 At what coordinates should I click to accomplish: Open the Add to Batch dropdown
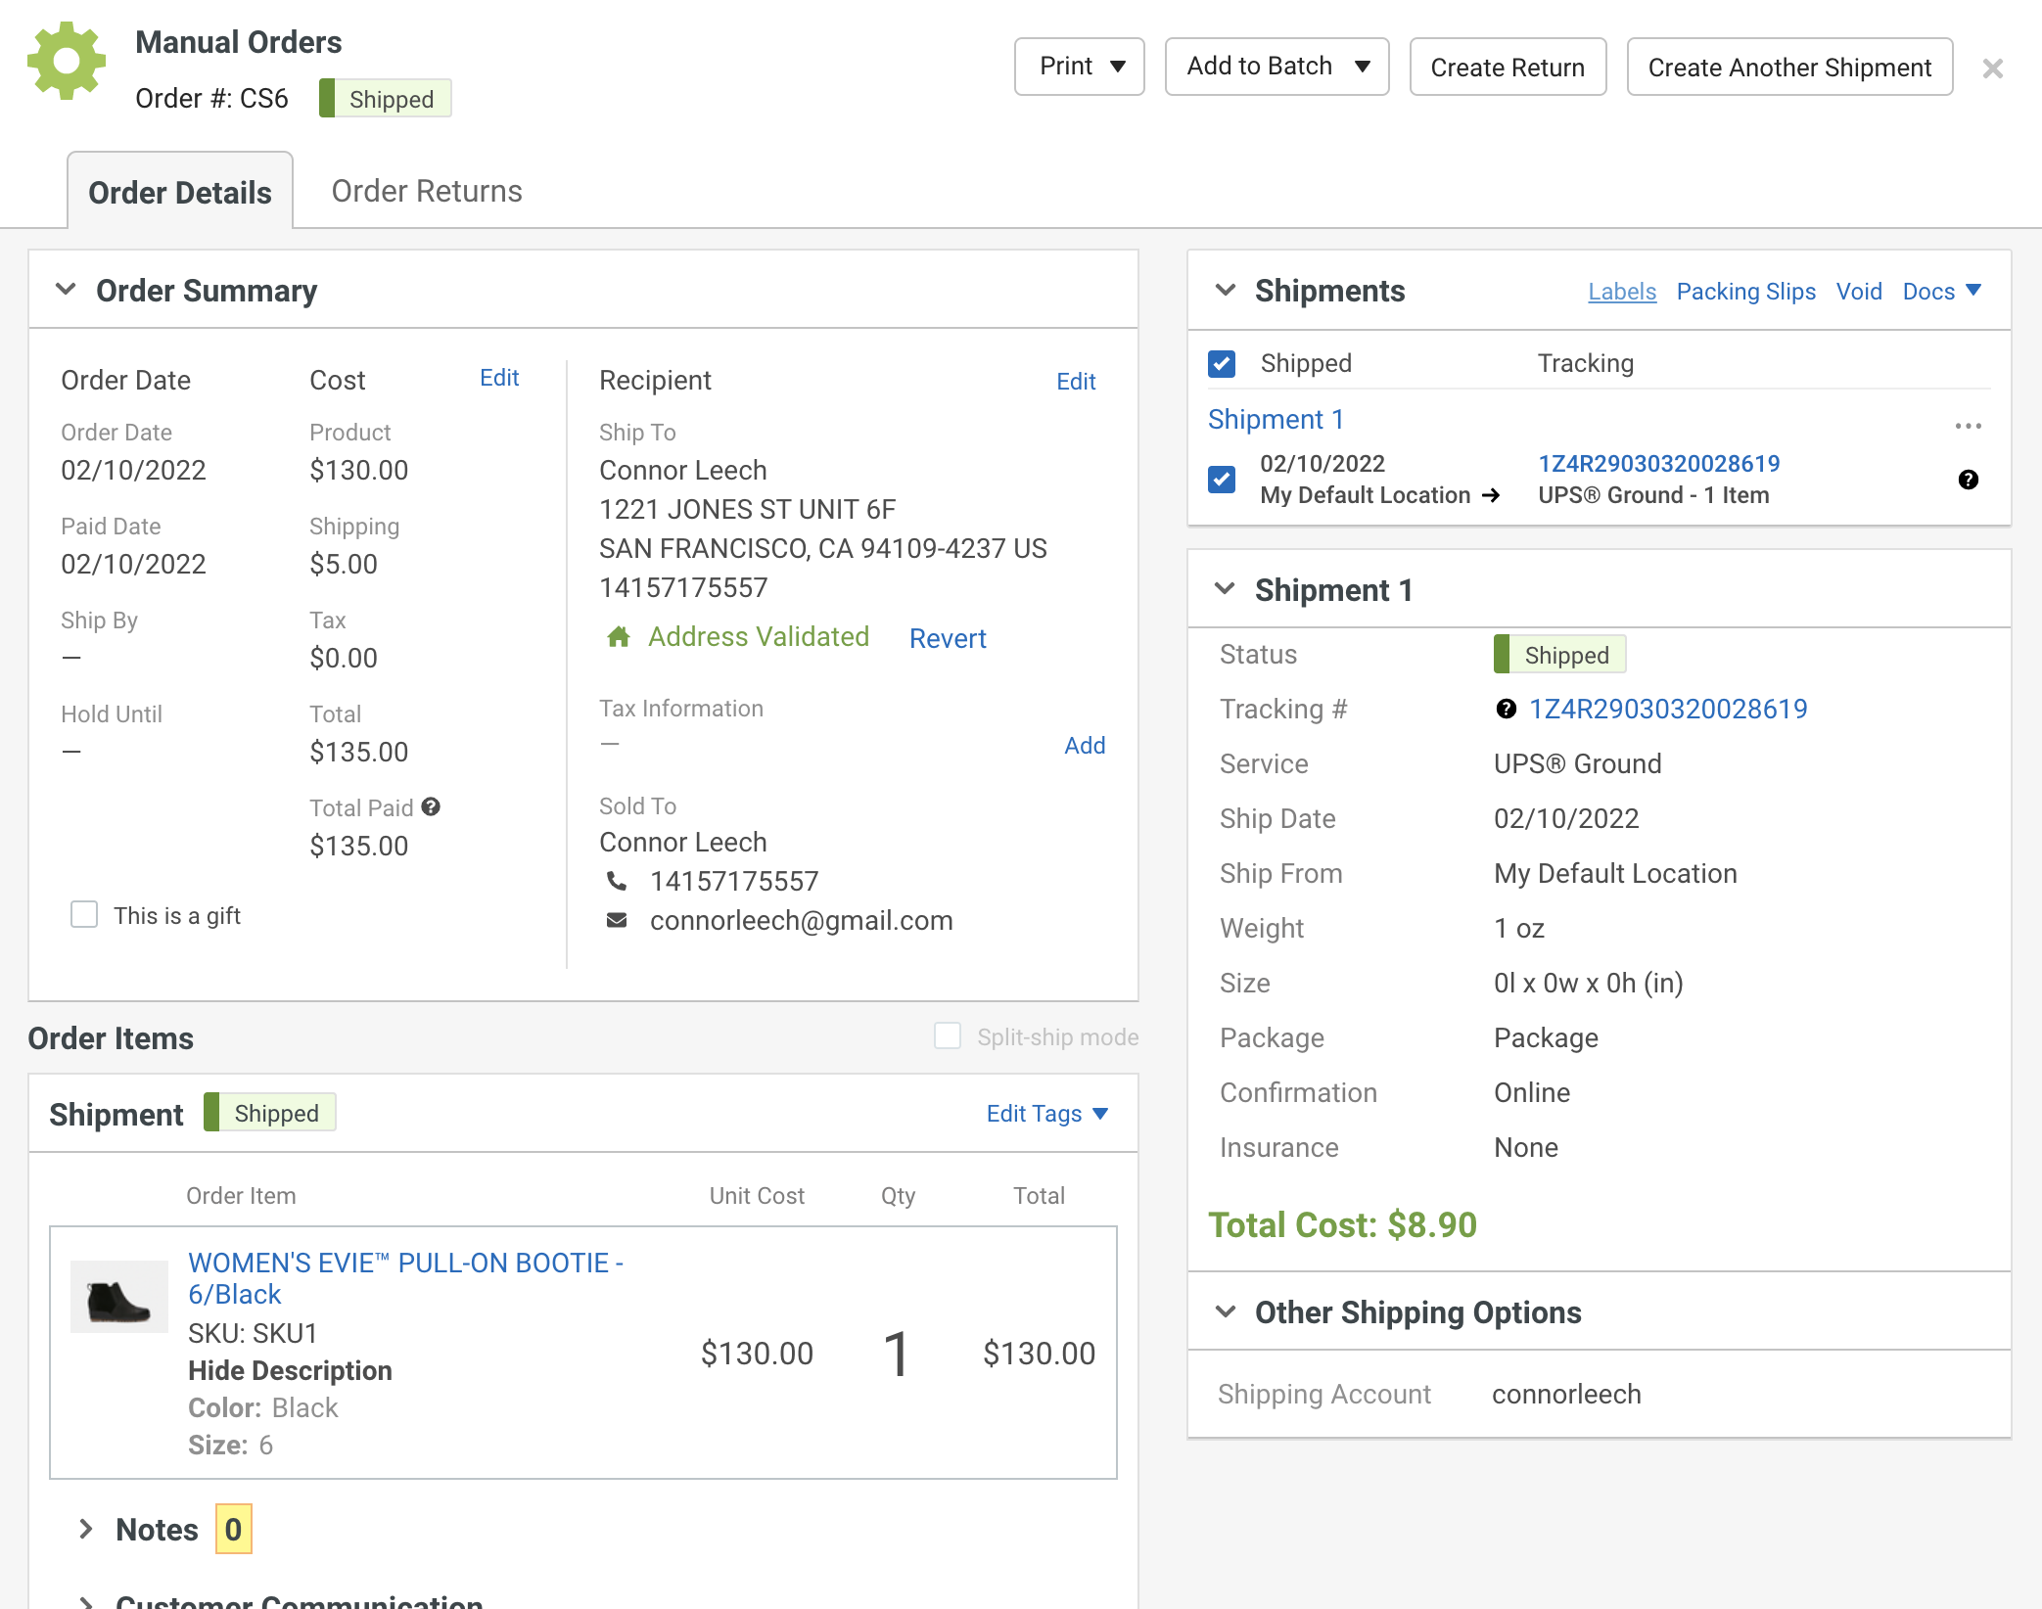[1276, 67]
